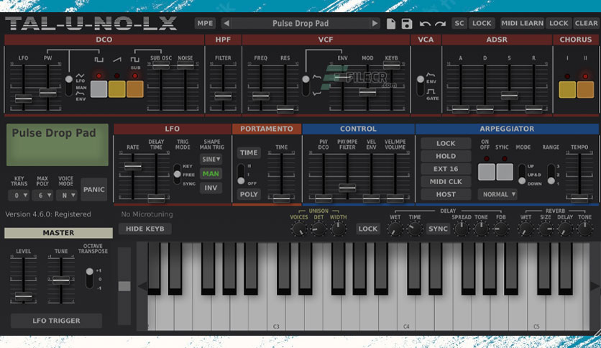
Task: Load the previous preset with the left arrow
Action: pos(226,24)
